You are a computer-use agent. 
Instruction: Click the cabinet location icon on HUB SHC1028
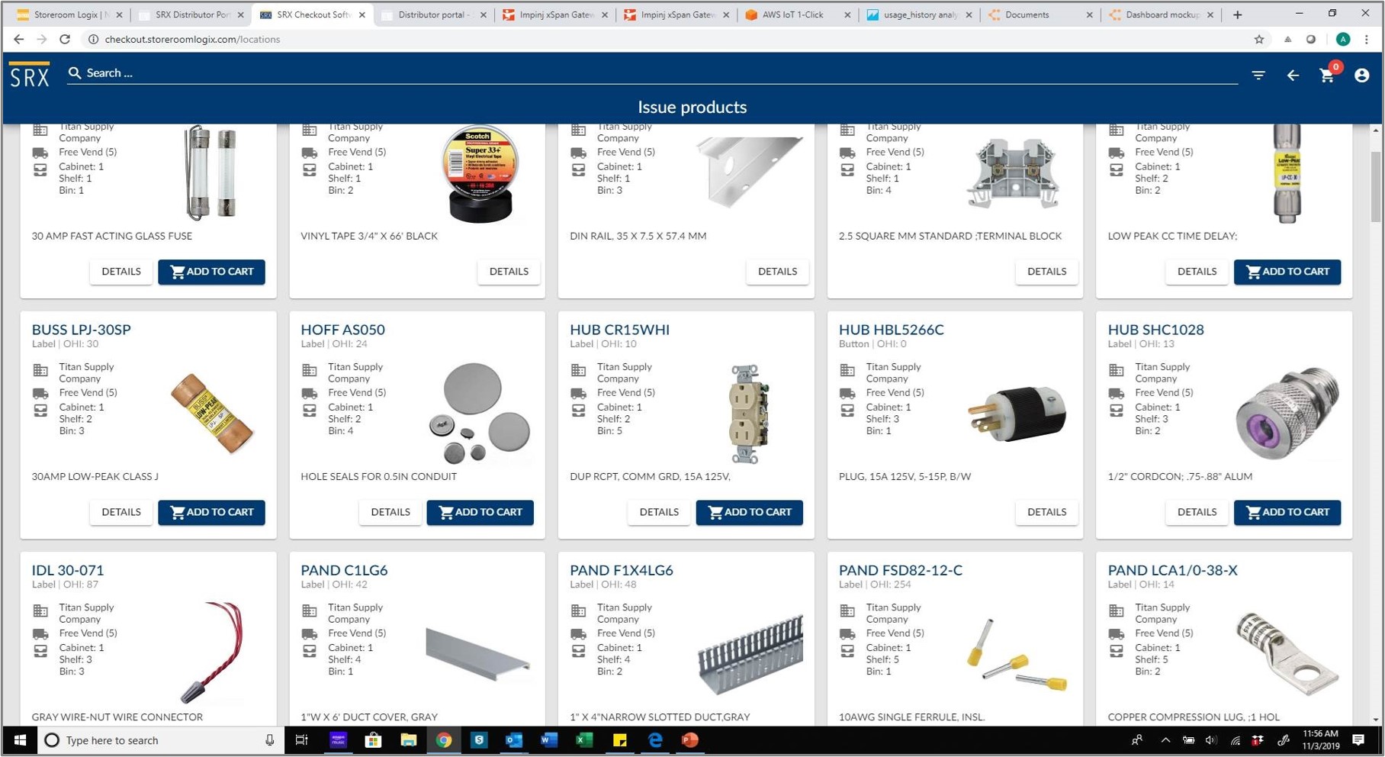click(x=1117, y=410)
